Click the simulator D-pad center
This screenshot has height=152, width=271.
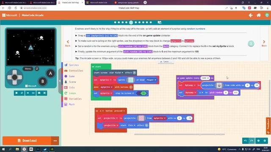point(15,77)
